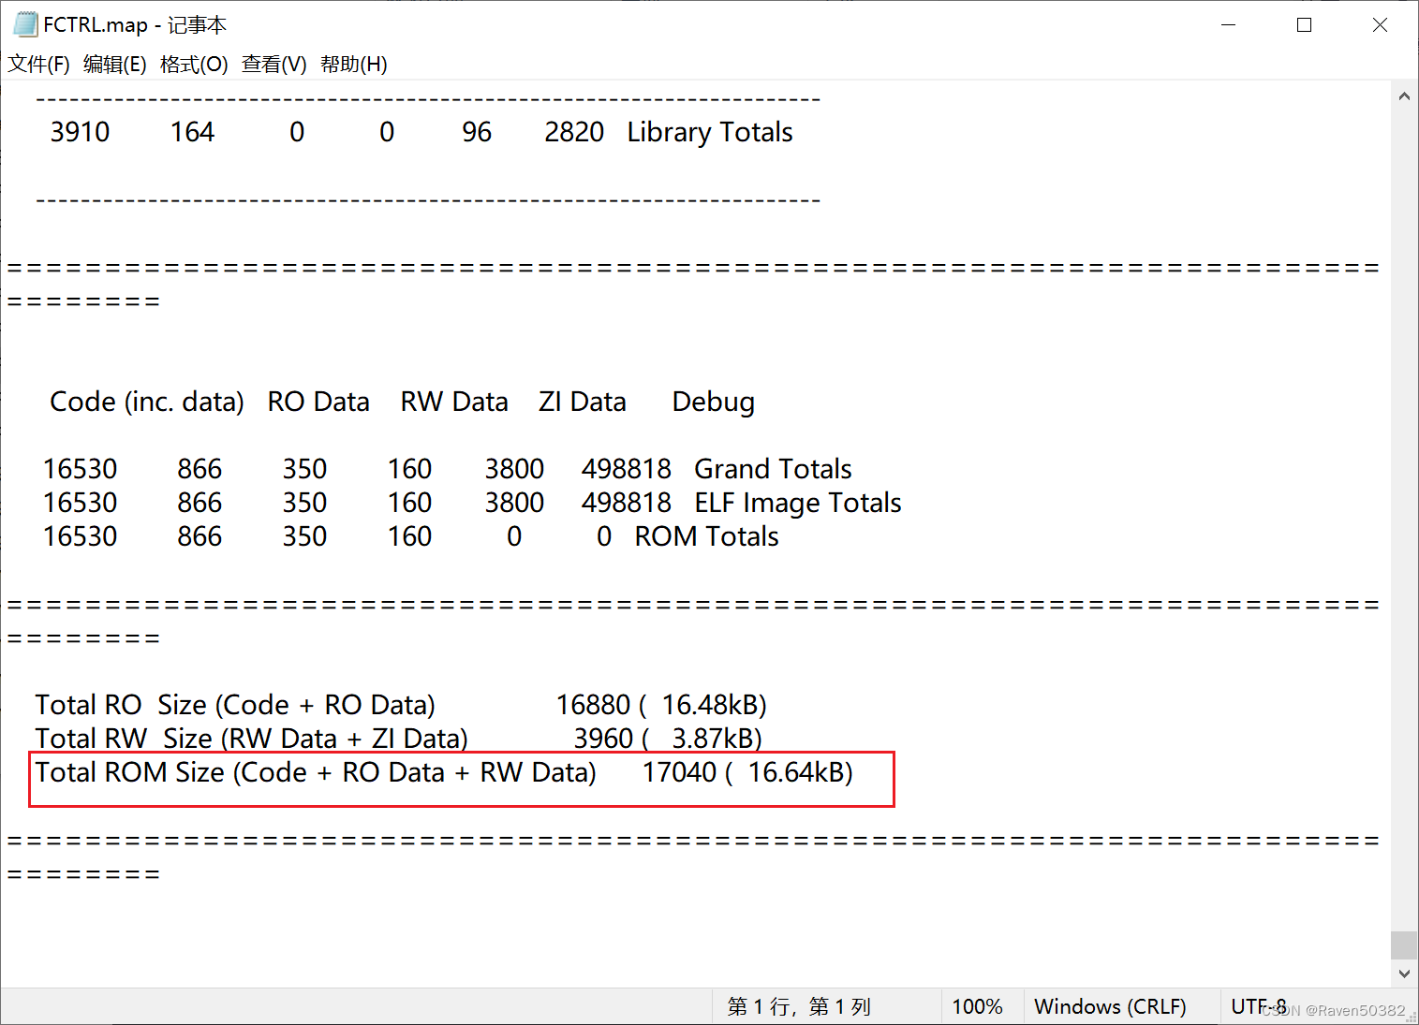Click the scrollbar up arrow
The image size is (1419, 1025).
point(1404,95)
